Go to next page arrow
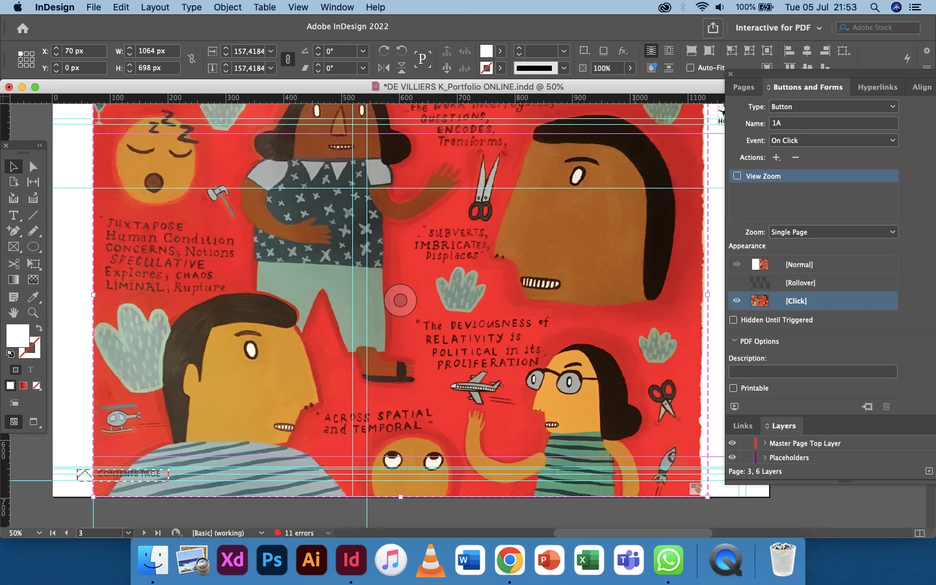This screenshot has width=936, height=585. click(144, 533)
